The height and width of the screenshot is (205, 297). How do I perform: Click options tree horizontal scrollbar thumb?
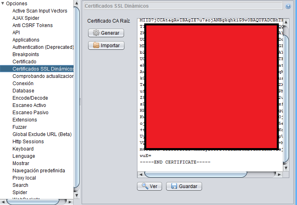pyautogui.click(x=33, y=202)
